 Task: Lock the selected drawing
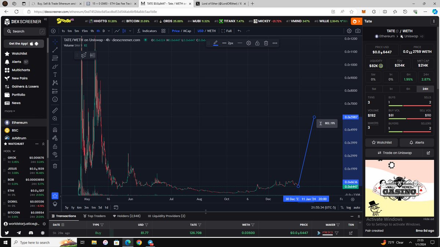(257, 43)
